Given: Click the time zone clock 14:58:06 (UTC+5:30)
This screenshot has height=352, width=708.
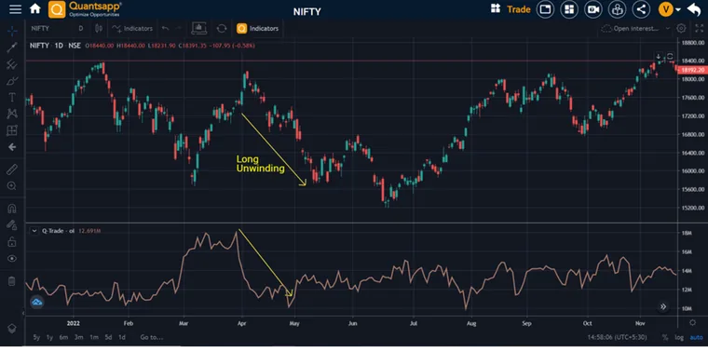Looking at the screenshot, I should coord(618,337).
